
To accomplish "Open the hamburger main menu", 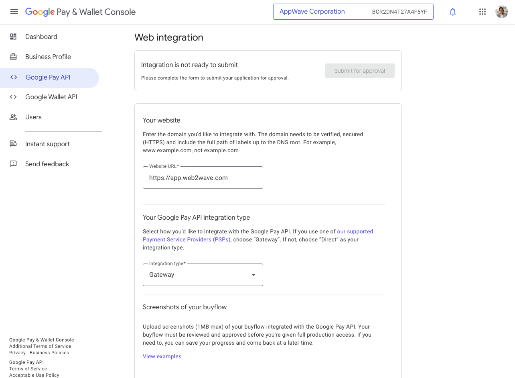I will click(x=14, y=12).
